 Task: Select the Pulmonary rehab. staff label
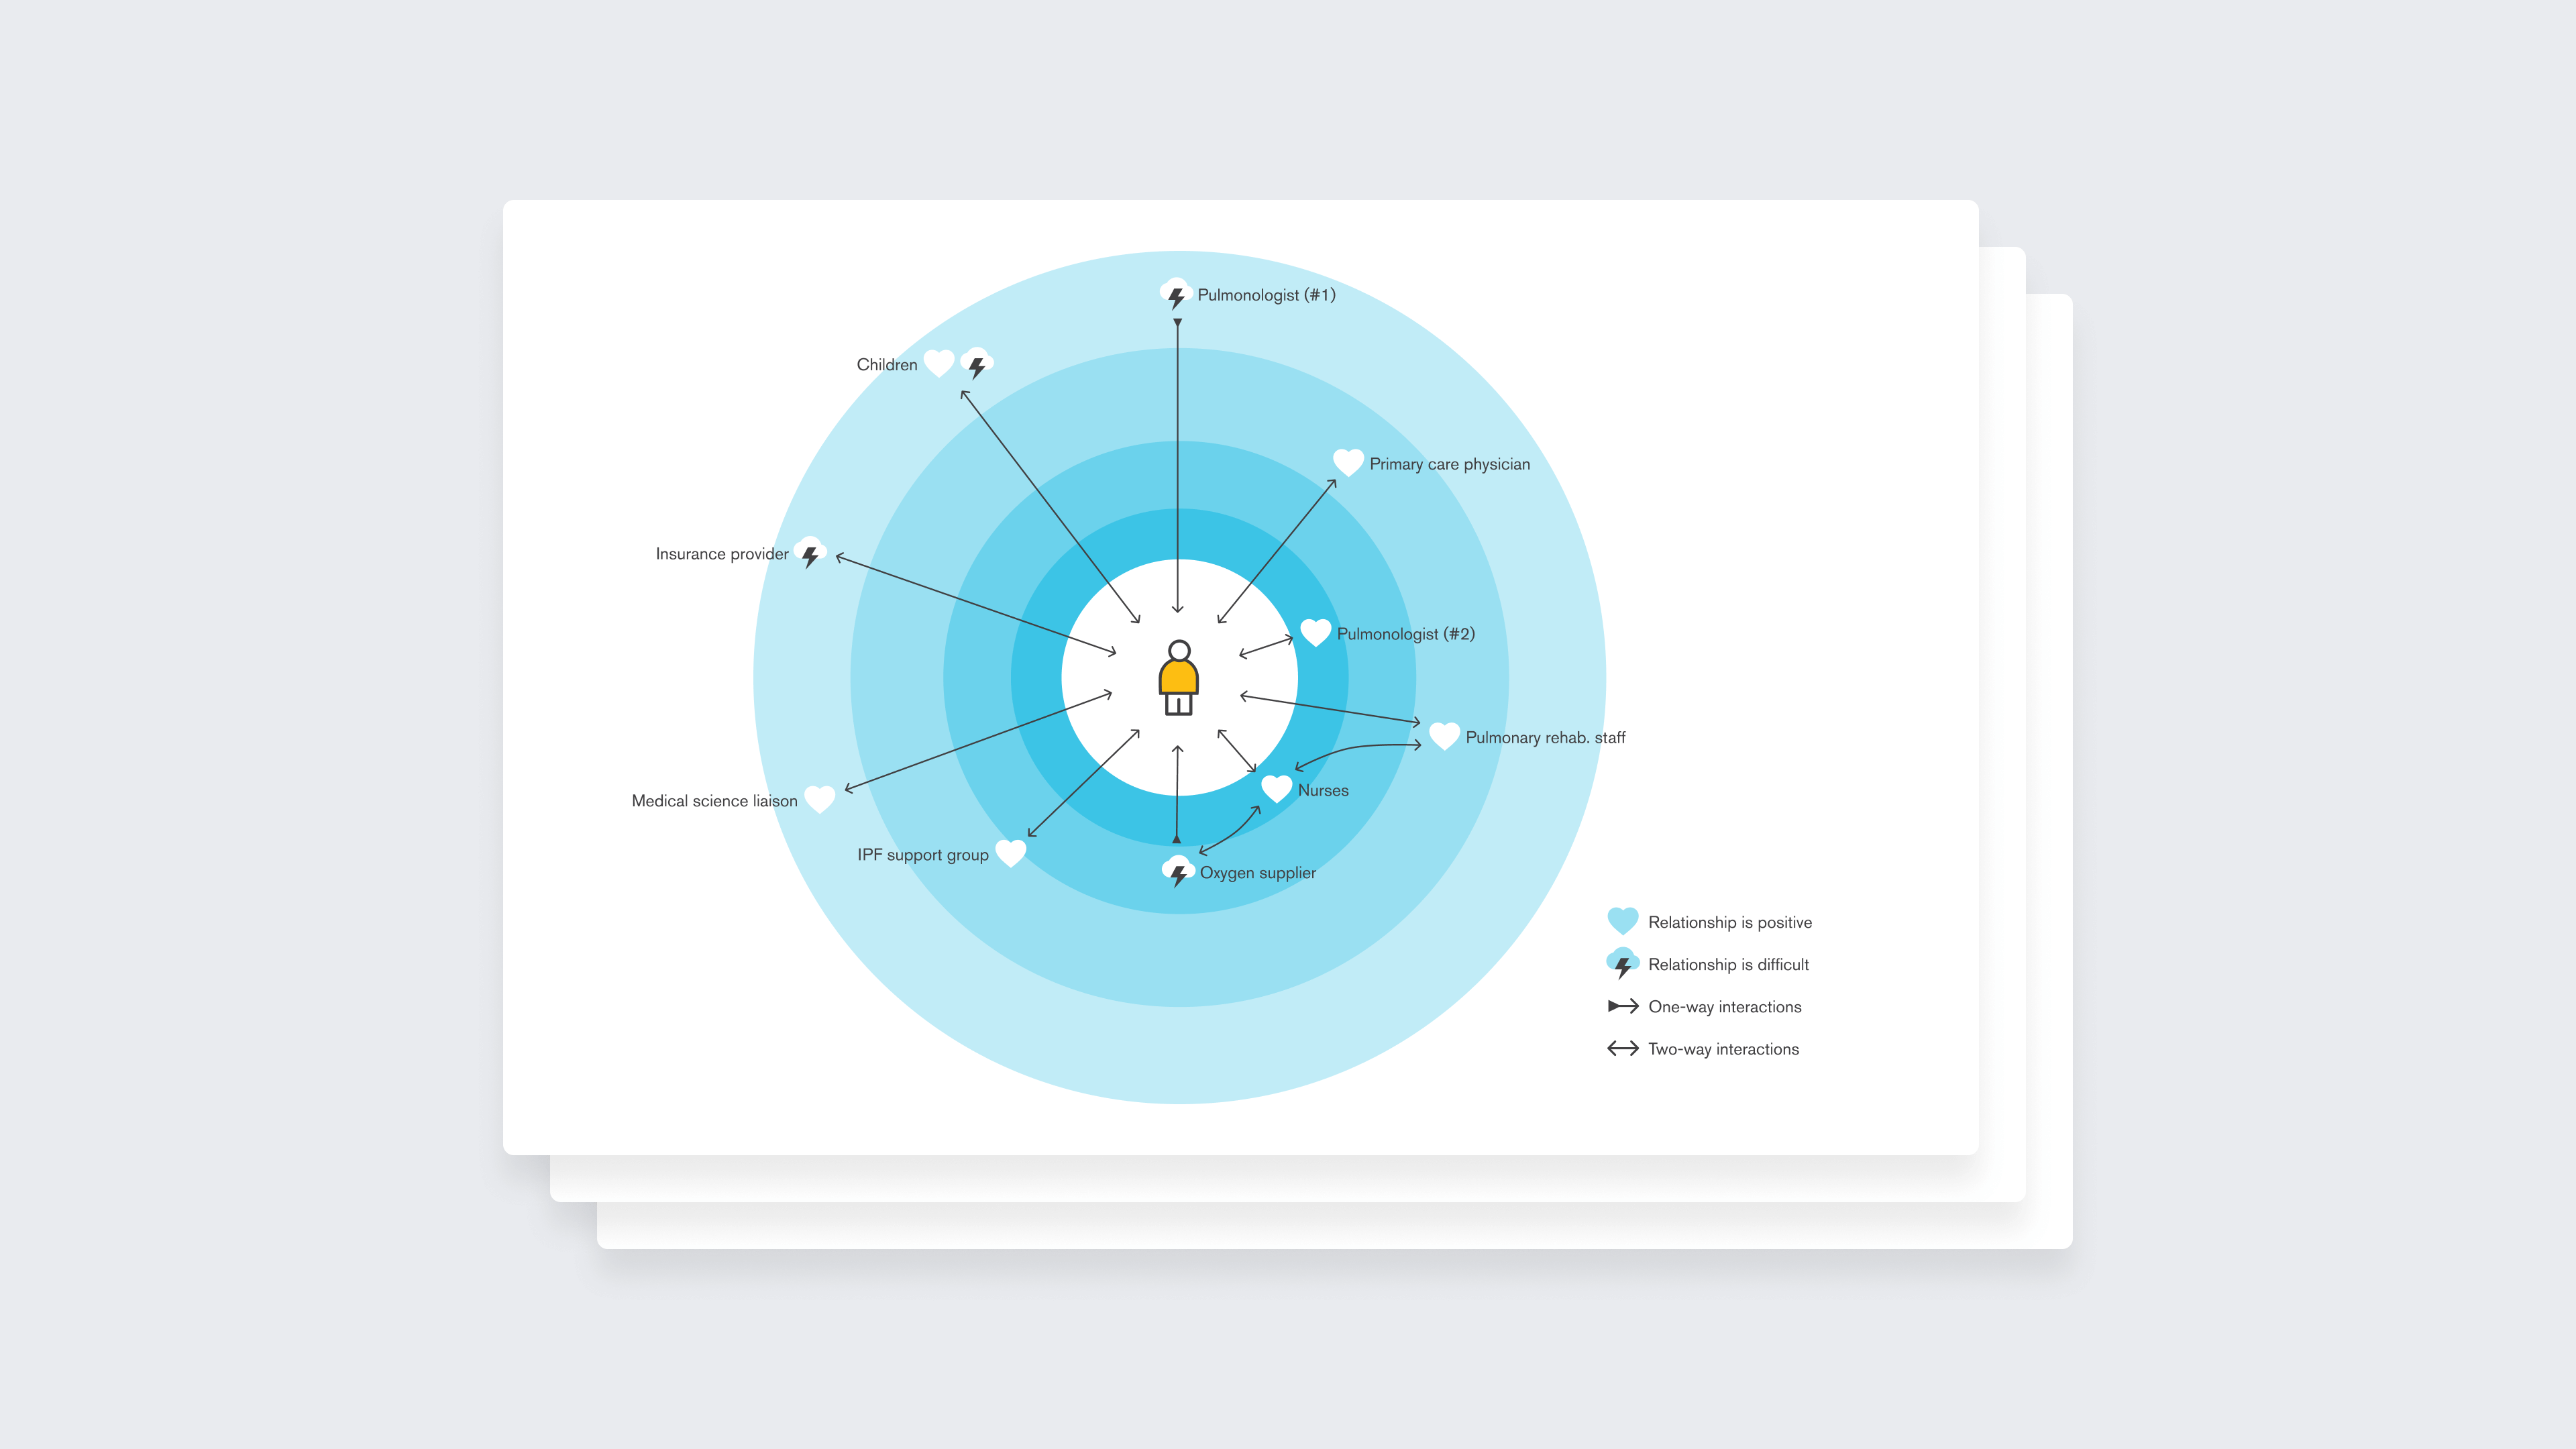point(1545,738)
